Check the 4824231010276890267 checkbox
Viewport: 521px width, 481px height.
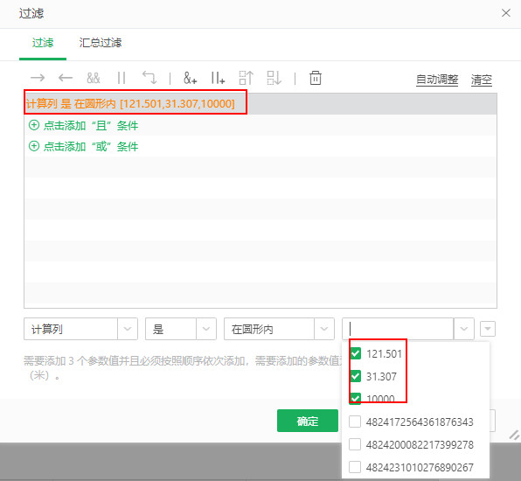pyautogui.click(x=355, y=467)
